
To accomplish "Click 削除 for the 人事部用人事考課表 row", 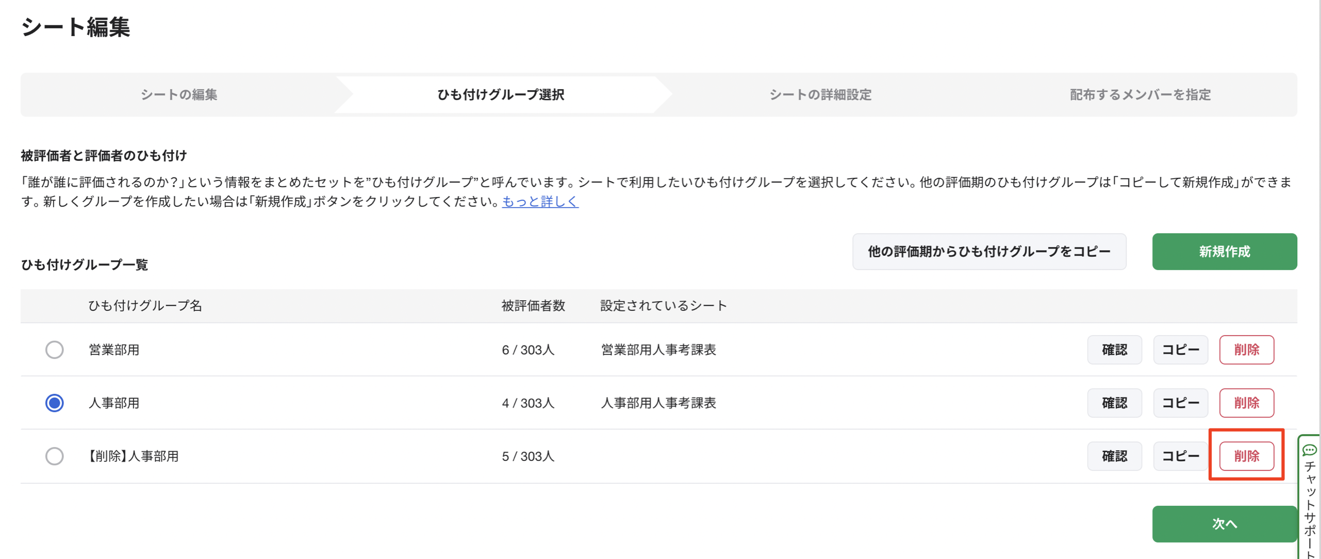I will coord(1246,403).
